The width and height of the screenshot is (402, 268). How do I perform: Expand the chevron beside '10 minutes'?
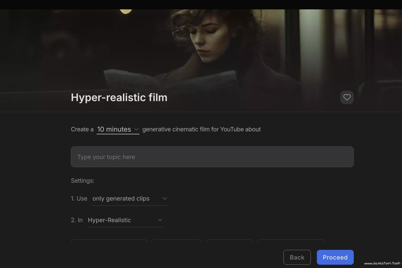[136, 129]
